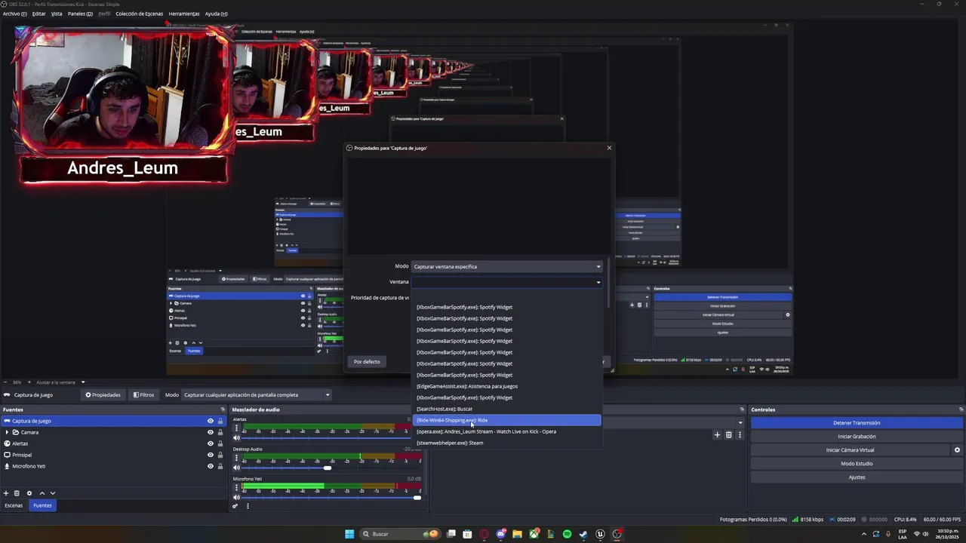Move selected source up in list

pyautogui.click(x=42, y=493)
